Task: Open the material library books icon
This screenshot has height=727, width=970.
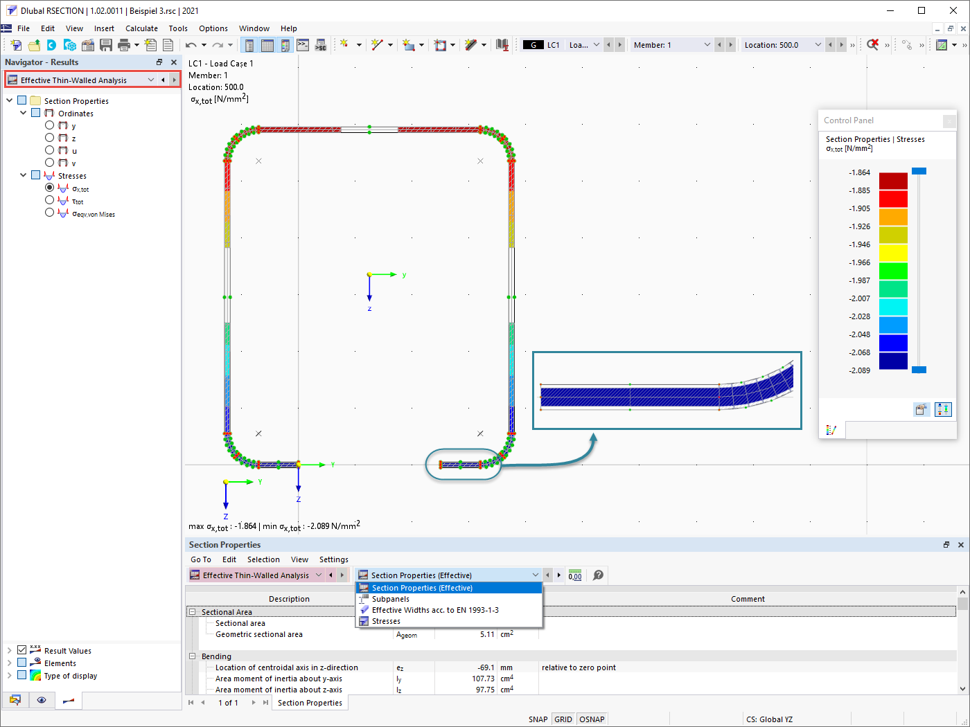Action: [x=502, y=45]
